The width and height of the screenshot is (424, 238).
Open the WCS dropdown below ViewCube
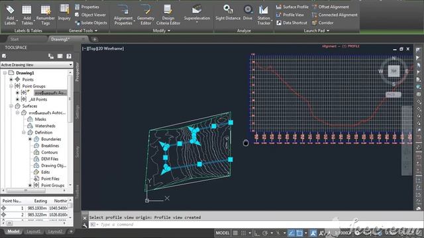click(x=393, y=95)
